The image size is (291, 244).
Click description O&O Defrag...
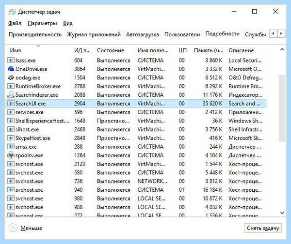coord(245,77)
